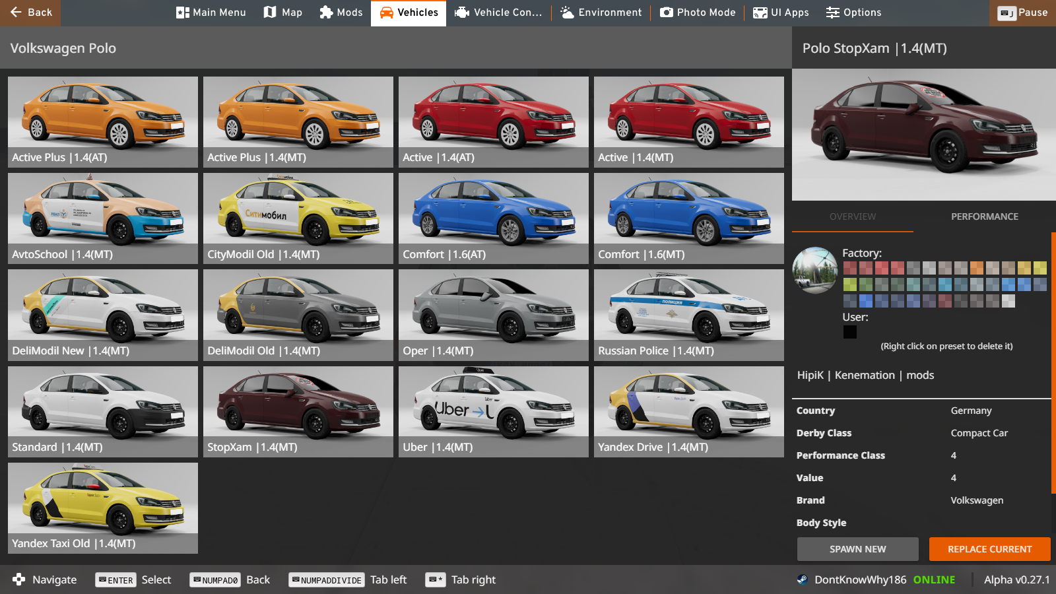Screen dimensions: 1056x594
Task: Open Environment weather settings
Action: 601,13
